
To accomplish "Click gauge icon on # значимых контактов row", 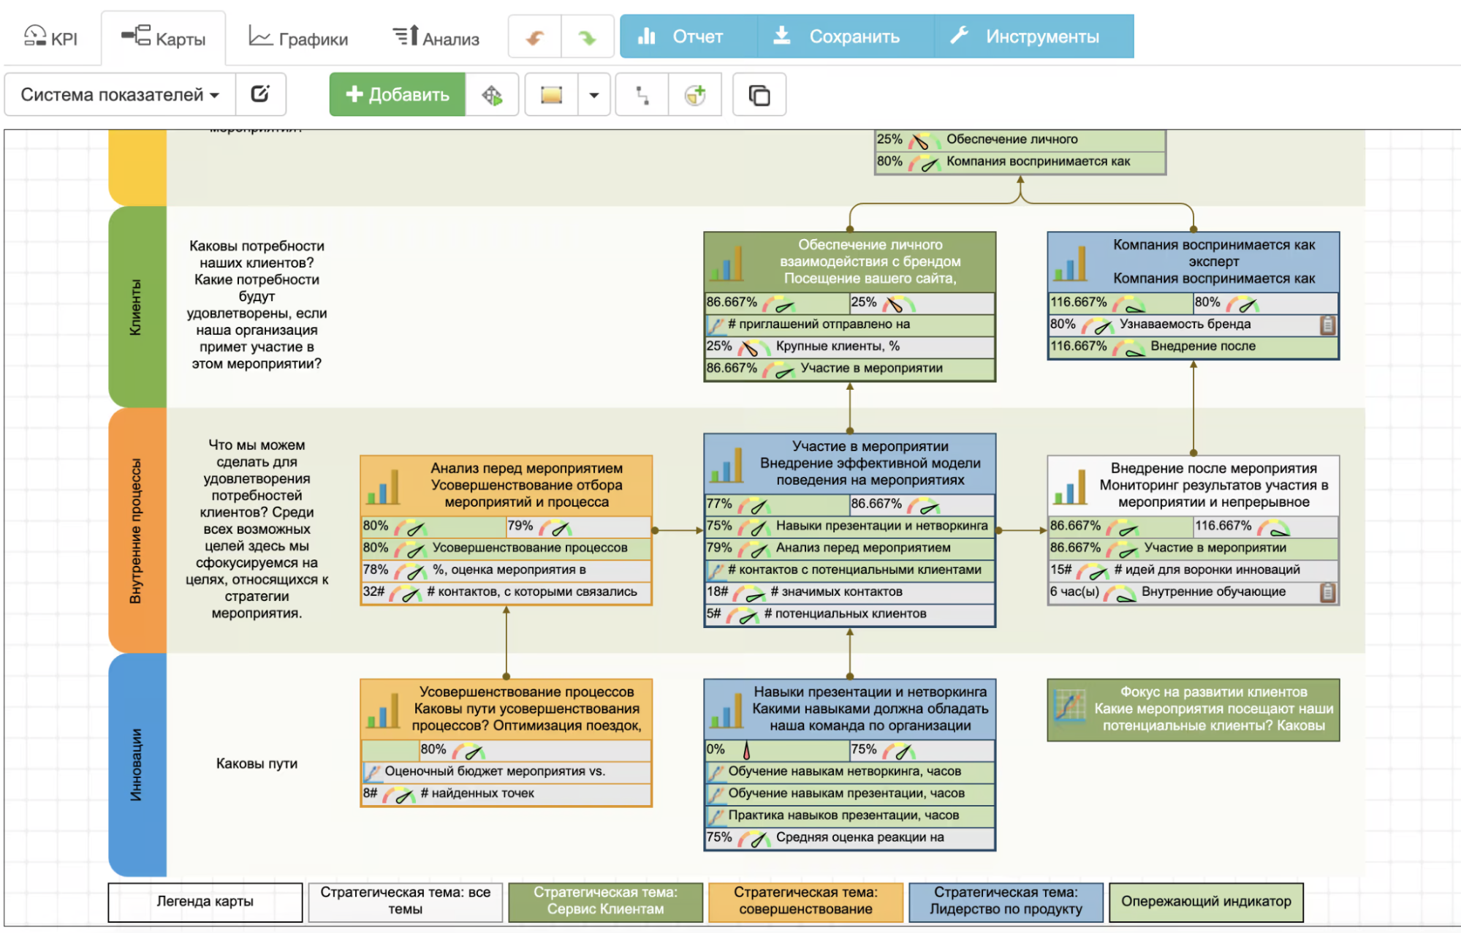I will click(749, 593).
